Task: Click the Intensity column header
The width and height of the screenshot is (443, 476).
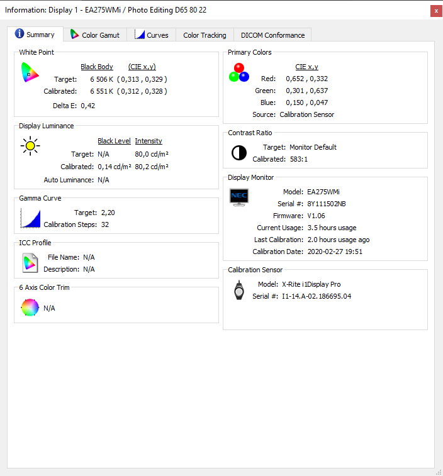Action: 149,141
